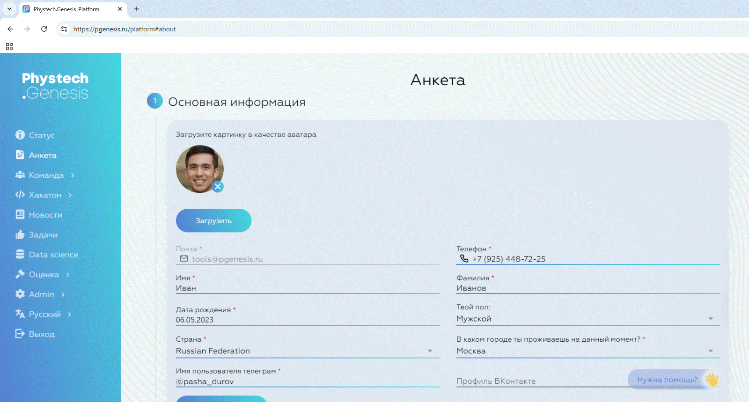
Task: Click the Фамилия field containing Иванов
Action: (x=588, y=288)
